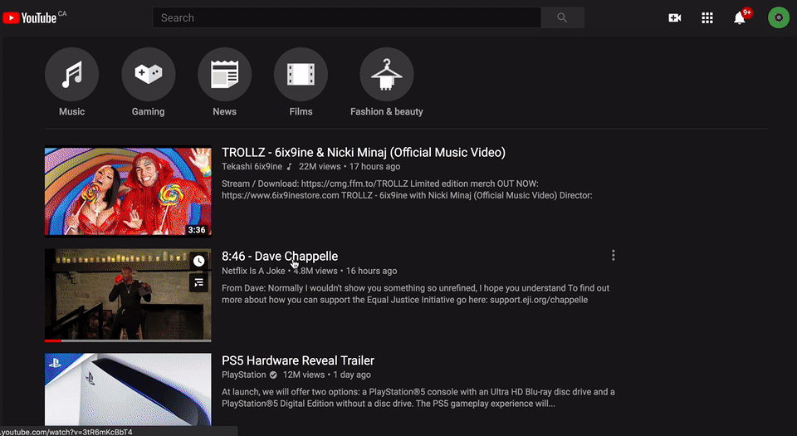Viewport: 797px width, 436px height.
Task: Open the PS5 Hardware Reveal thumbnail
Action: (x=128, y=389)
